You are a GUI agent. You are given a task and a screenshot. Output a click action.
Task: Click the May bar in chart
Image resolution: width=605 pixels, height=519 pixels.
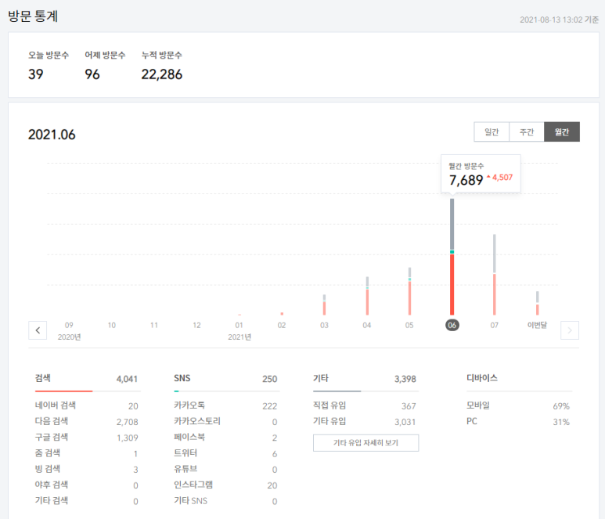(x=409, y=291)
